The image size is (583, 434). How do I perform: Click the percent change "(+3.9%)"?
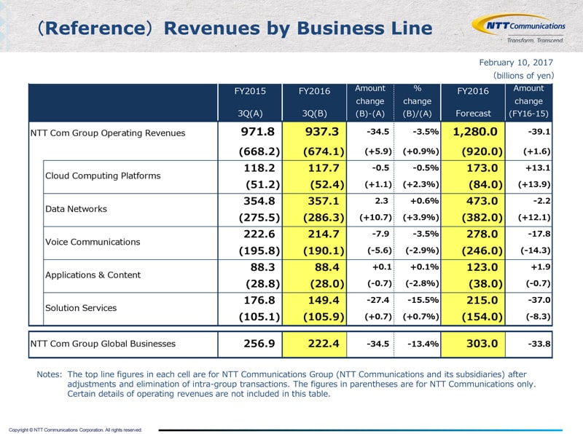click(x=421, y=218)
